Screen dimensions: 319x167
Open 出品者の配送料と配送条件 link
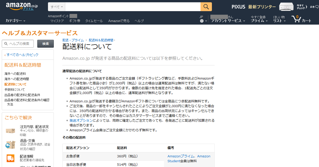[22, 95]
